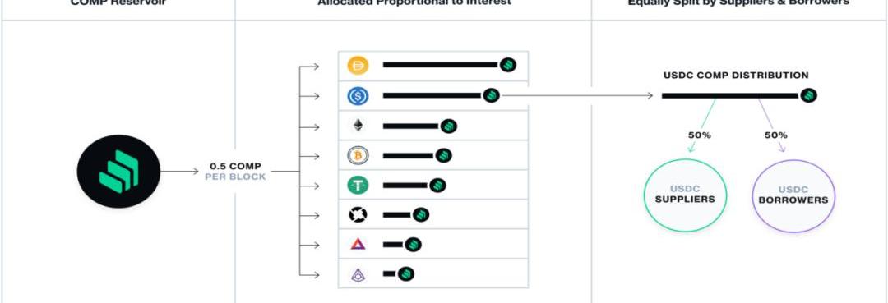Click COMP badge at end of distribution bar
888x303 pixels.
[x=809, y=95]
